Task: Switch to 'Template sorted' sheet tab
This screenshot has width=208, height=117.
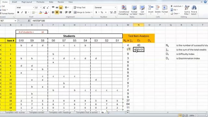Action: click(36, 112)
